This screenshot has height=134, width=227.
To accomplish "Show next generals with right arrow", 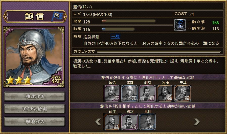I will (197, 122).
